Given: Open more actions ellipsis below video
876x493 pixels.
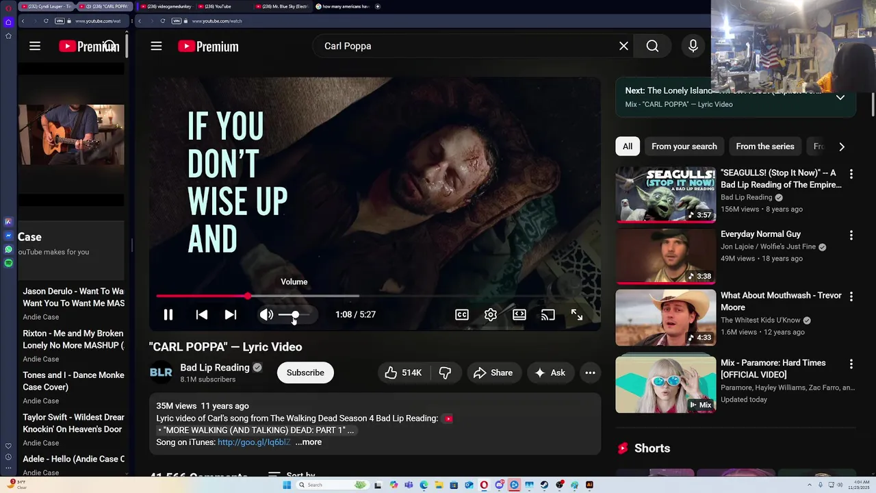Looking at the screenshot, I should coord(590,372).
